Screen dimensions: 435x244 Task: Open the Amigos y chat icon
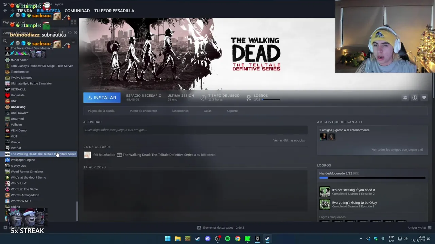tap(429, 228)
